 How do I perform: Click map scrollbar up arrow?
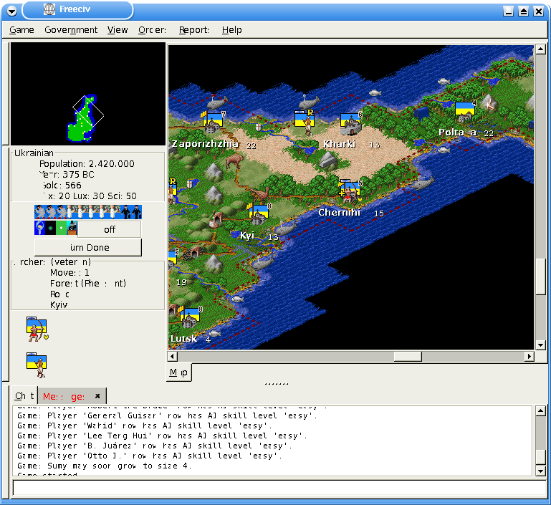[541, 49]
